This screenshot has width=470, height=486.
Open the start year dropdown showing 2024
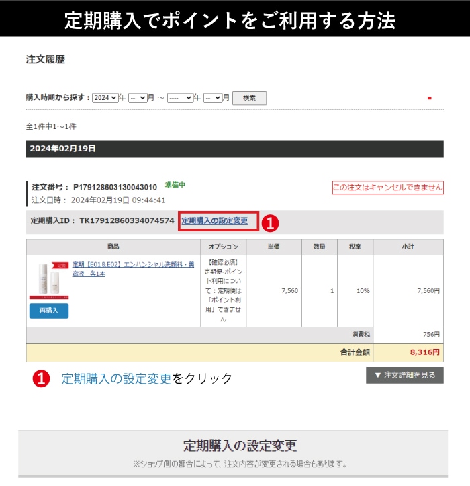tap(105, 97)
